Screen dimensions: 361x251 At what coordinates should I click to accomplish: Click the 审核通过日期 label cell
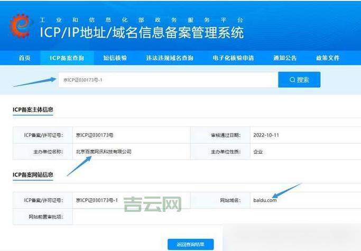tap(220, 135)
